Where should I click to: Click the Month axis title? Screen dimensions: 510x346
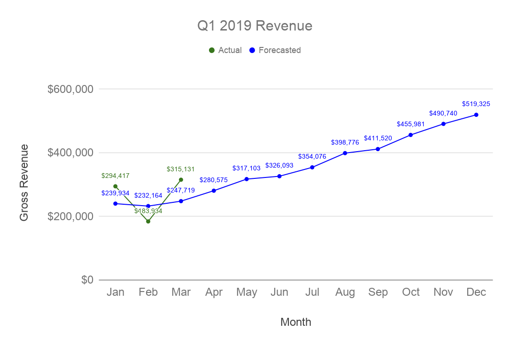tap(296, 322)
